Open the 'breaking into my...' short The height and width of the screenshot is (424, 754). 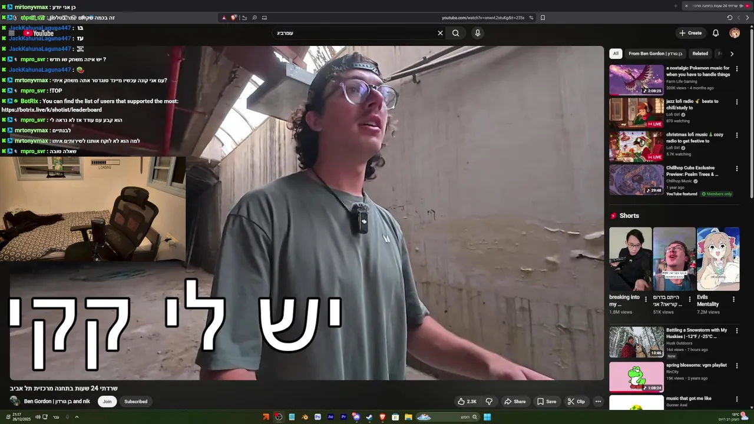pyautogui.click(x=630, y=259)
